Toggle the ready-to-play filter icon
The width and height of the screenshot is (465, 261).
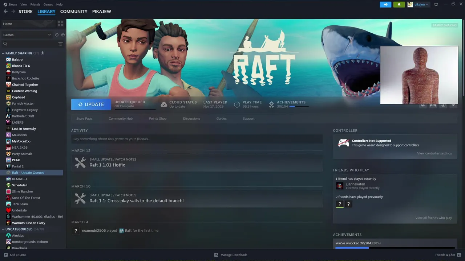63,35
